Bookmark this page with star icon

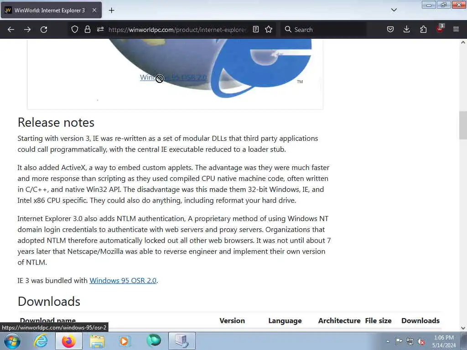tap(269, 29)
